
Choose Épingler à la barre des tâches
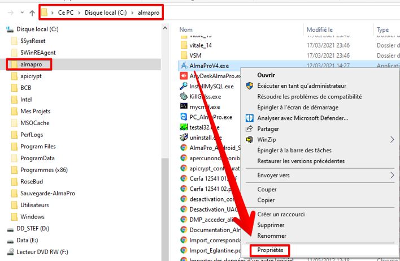[x=294, y=150]
